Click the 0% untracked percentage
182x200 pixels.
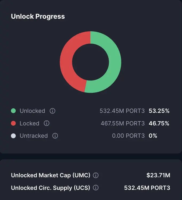(153, 136)
